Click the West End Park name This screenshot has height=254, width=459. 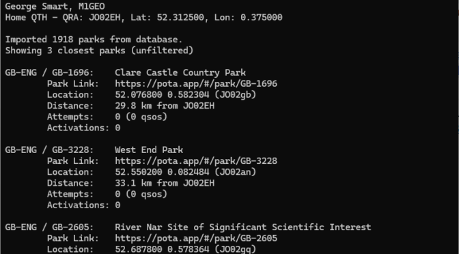[x=149, y=150]
